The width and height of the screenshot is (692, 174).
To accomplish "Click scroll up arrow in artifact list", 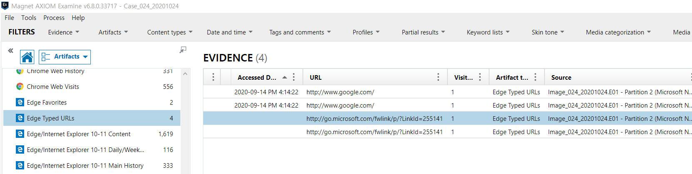I will tap(185, 74).
